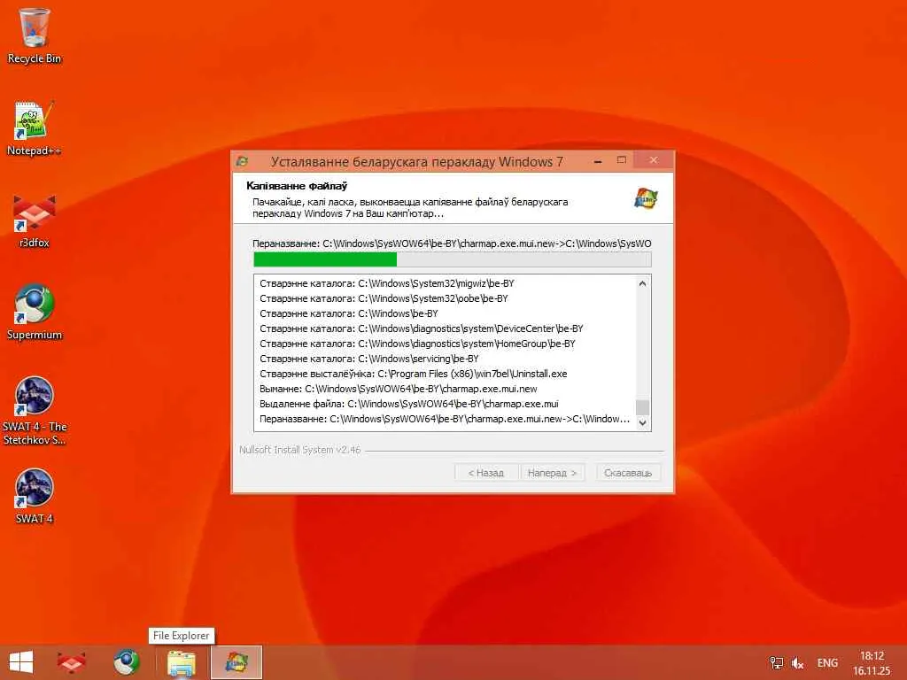
Task: Select log line mentioning Uninstall.exe
Action: point(414,374)
